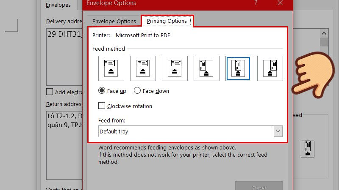The image size is (339, 190).
Task: Select the second horizontal centered feed method
Action: coord(143,68)
